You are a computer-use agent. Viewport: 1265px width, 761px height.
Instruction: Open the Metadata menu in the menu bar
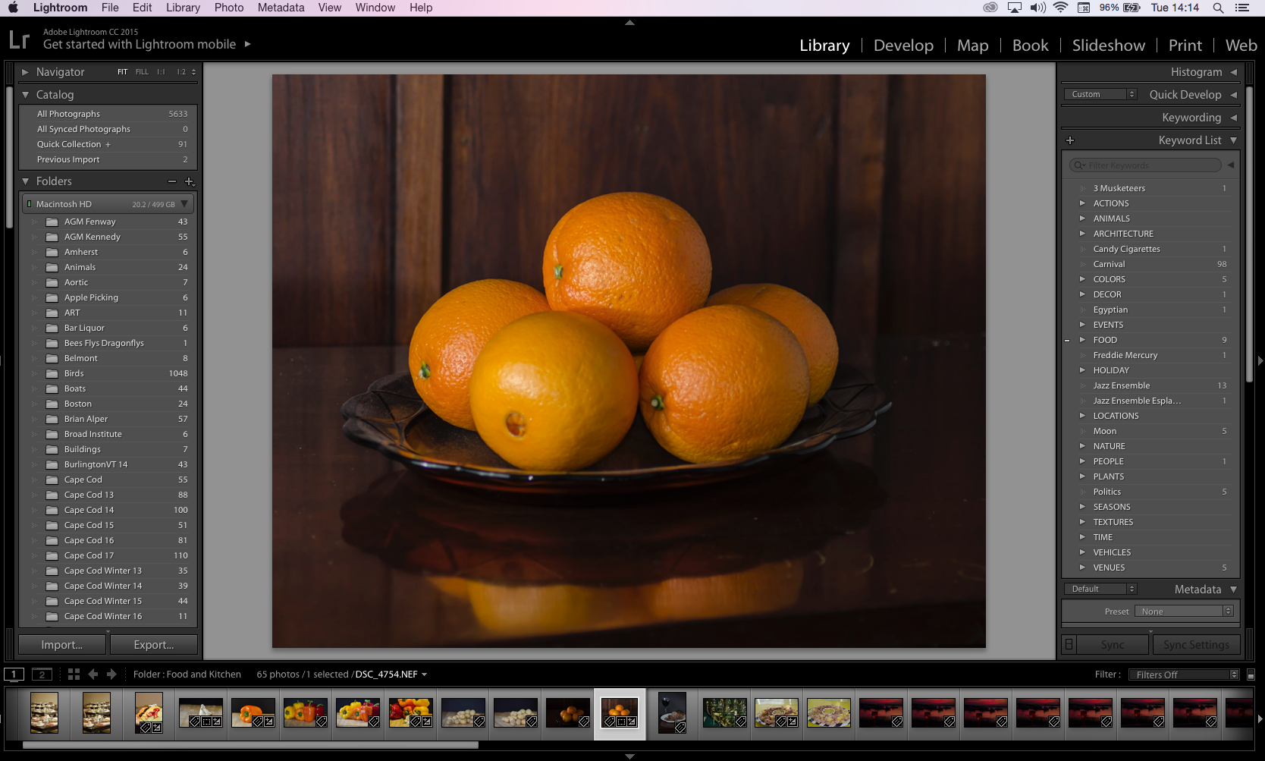tap(281, 8)
